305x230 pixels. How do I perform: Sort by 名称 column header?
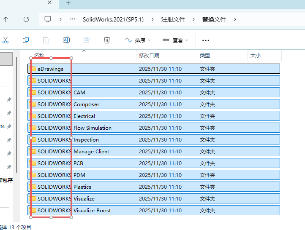click(39, 56)
